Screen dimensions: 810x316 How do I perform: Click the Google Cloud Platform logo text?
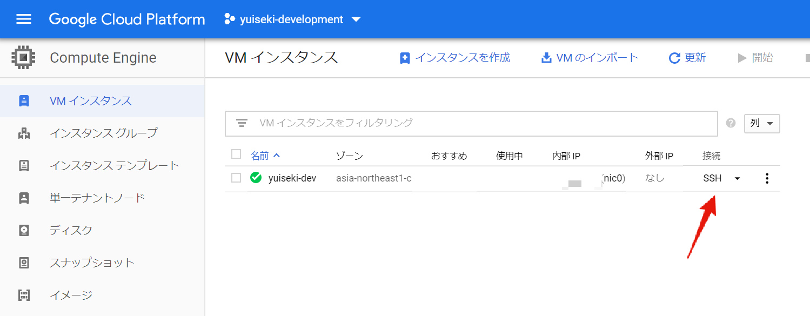pos(127,19)
